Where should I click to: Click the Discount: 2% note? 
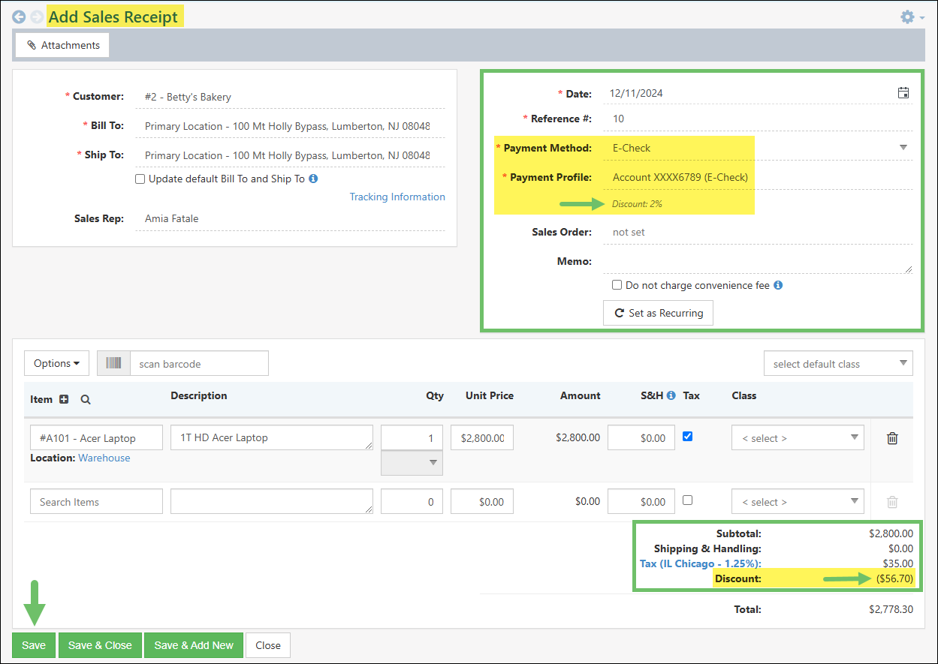[x=637, y=203]
